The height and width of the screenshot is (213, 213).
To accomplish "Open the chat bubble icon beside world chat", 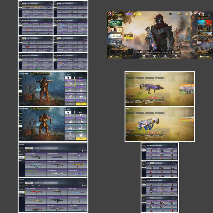I will pos(141,52).
